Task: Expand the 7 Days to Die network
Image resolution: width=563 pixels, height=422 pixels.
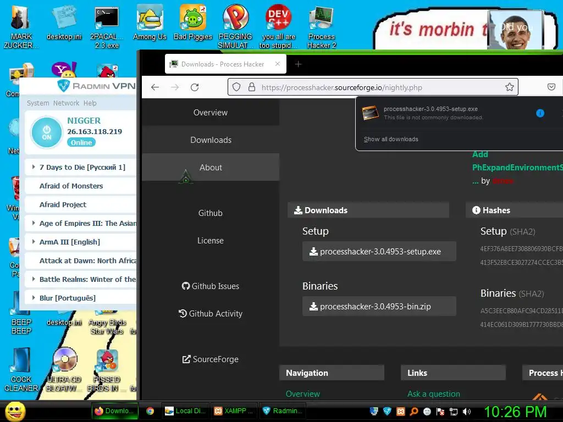Action: (34, 167)
